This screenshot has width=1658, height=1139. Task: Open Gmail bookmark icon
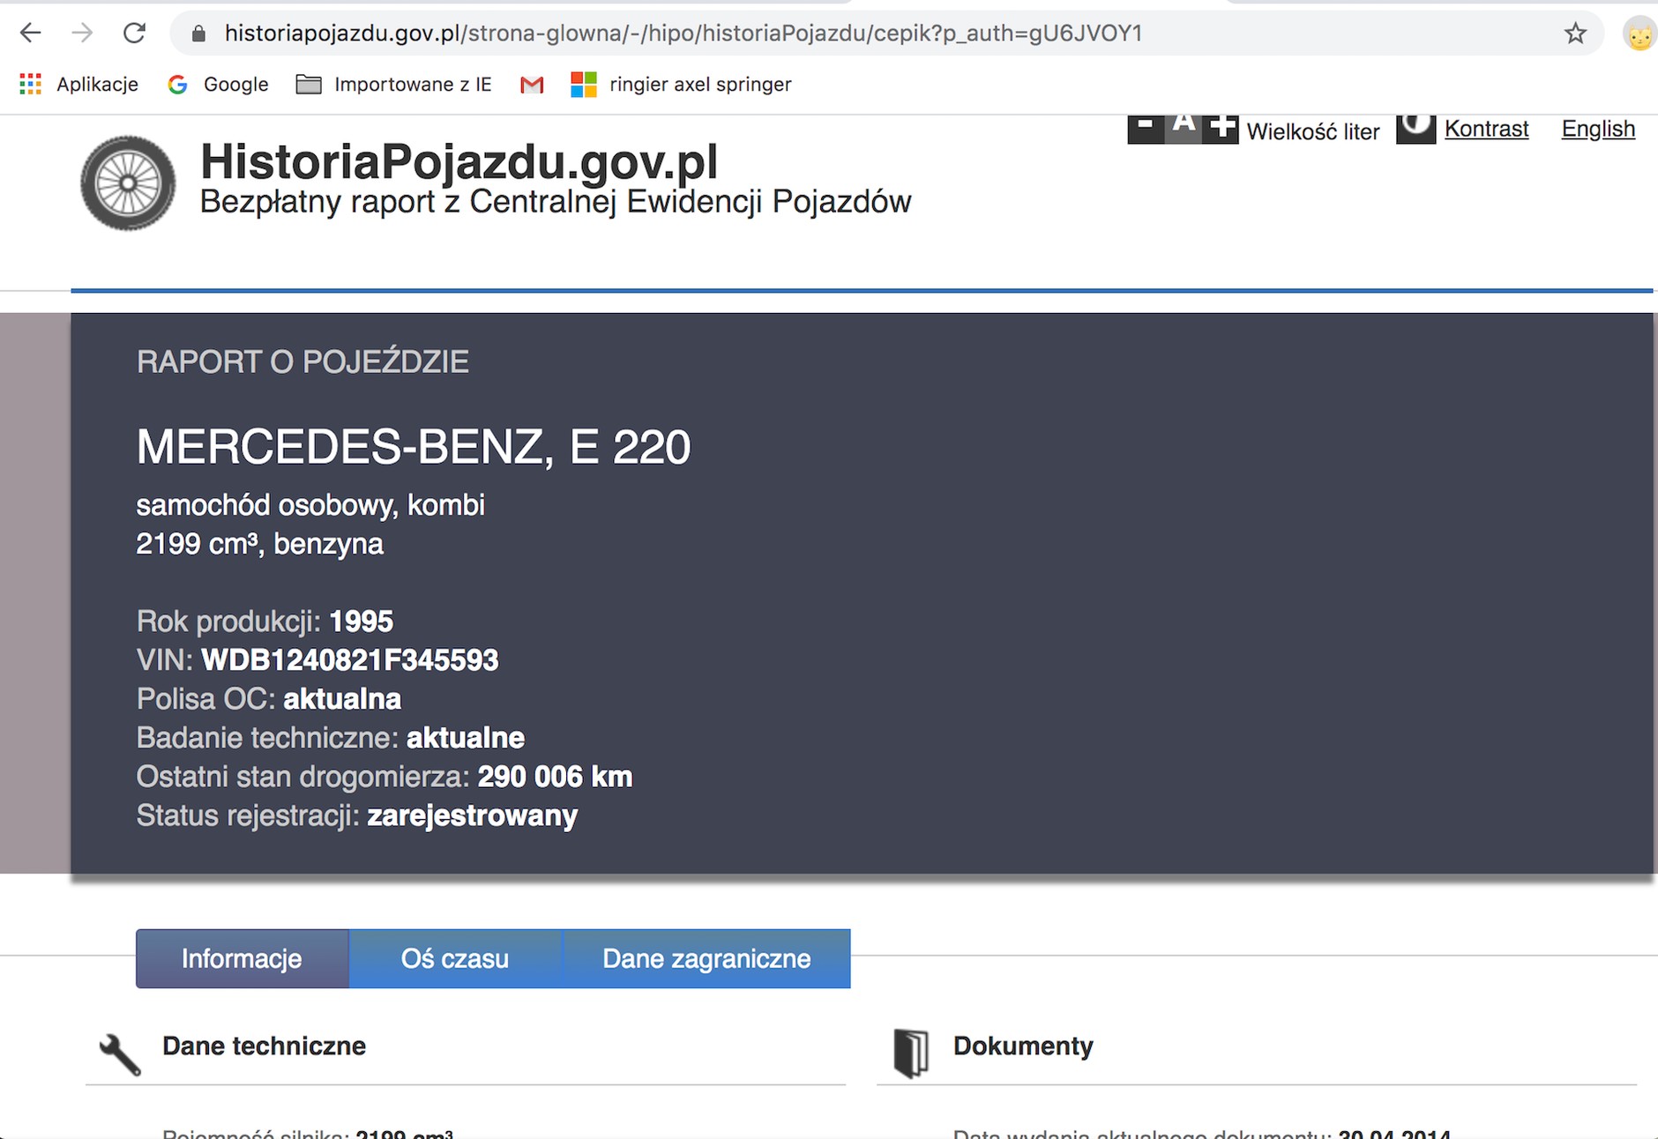point(532,85)
